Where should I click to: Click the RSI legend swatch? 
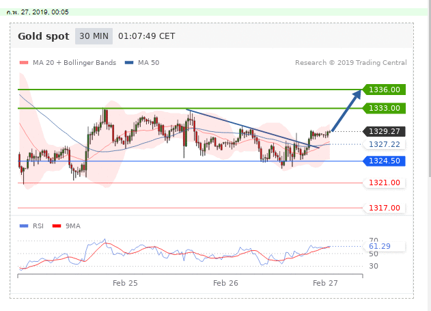click(x=24, y=226)
